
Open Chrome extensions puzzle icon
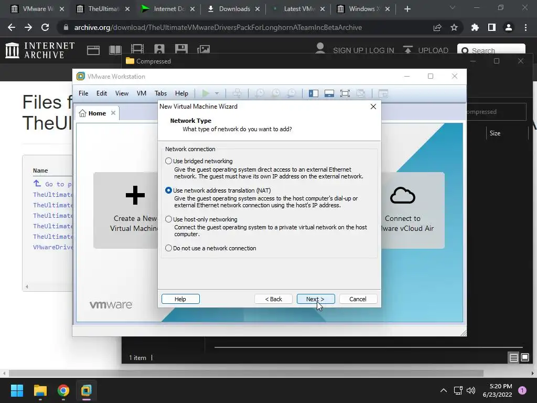[475, 27]
